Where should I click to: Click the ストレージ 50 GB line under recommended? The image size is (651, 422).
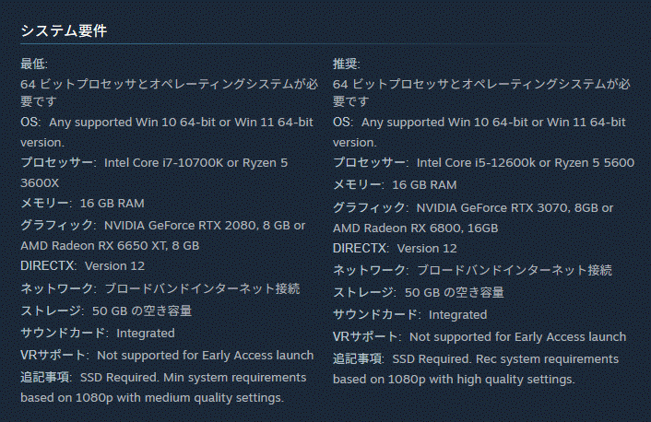click(x=418, y=292)
